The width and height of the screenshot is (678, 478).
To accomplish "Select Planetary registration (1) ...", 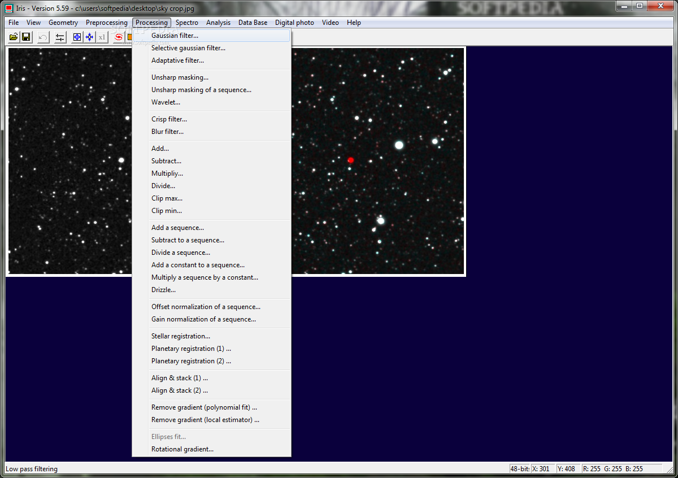I will [212, 349].
